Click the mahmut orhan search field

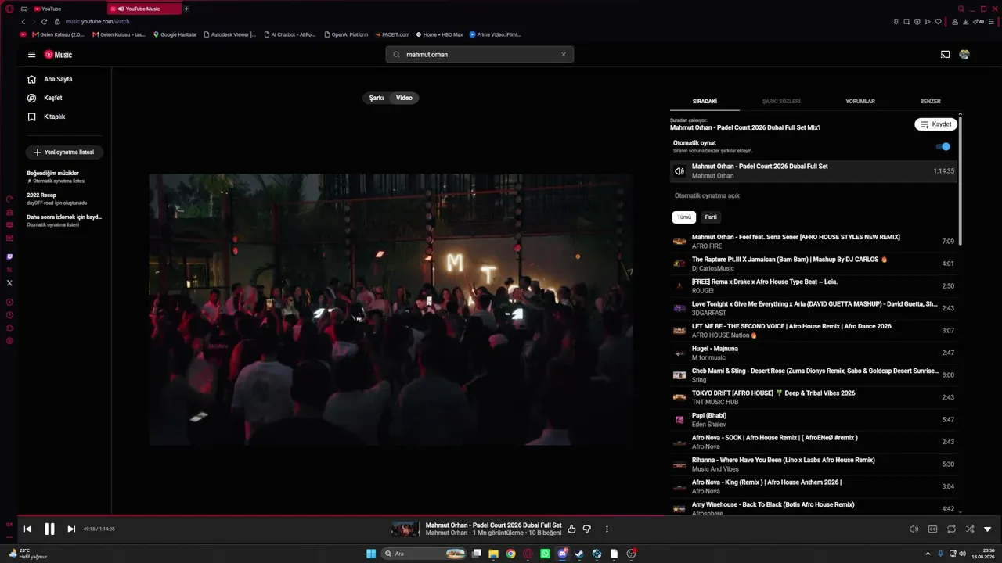479,55
